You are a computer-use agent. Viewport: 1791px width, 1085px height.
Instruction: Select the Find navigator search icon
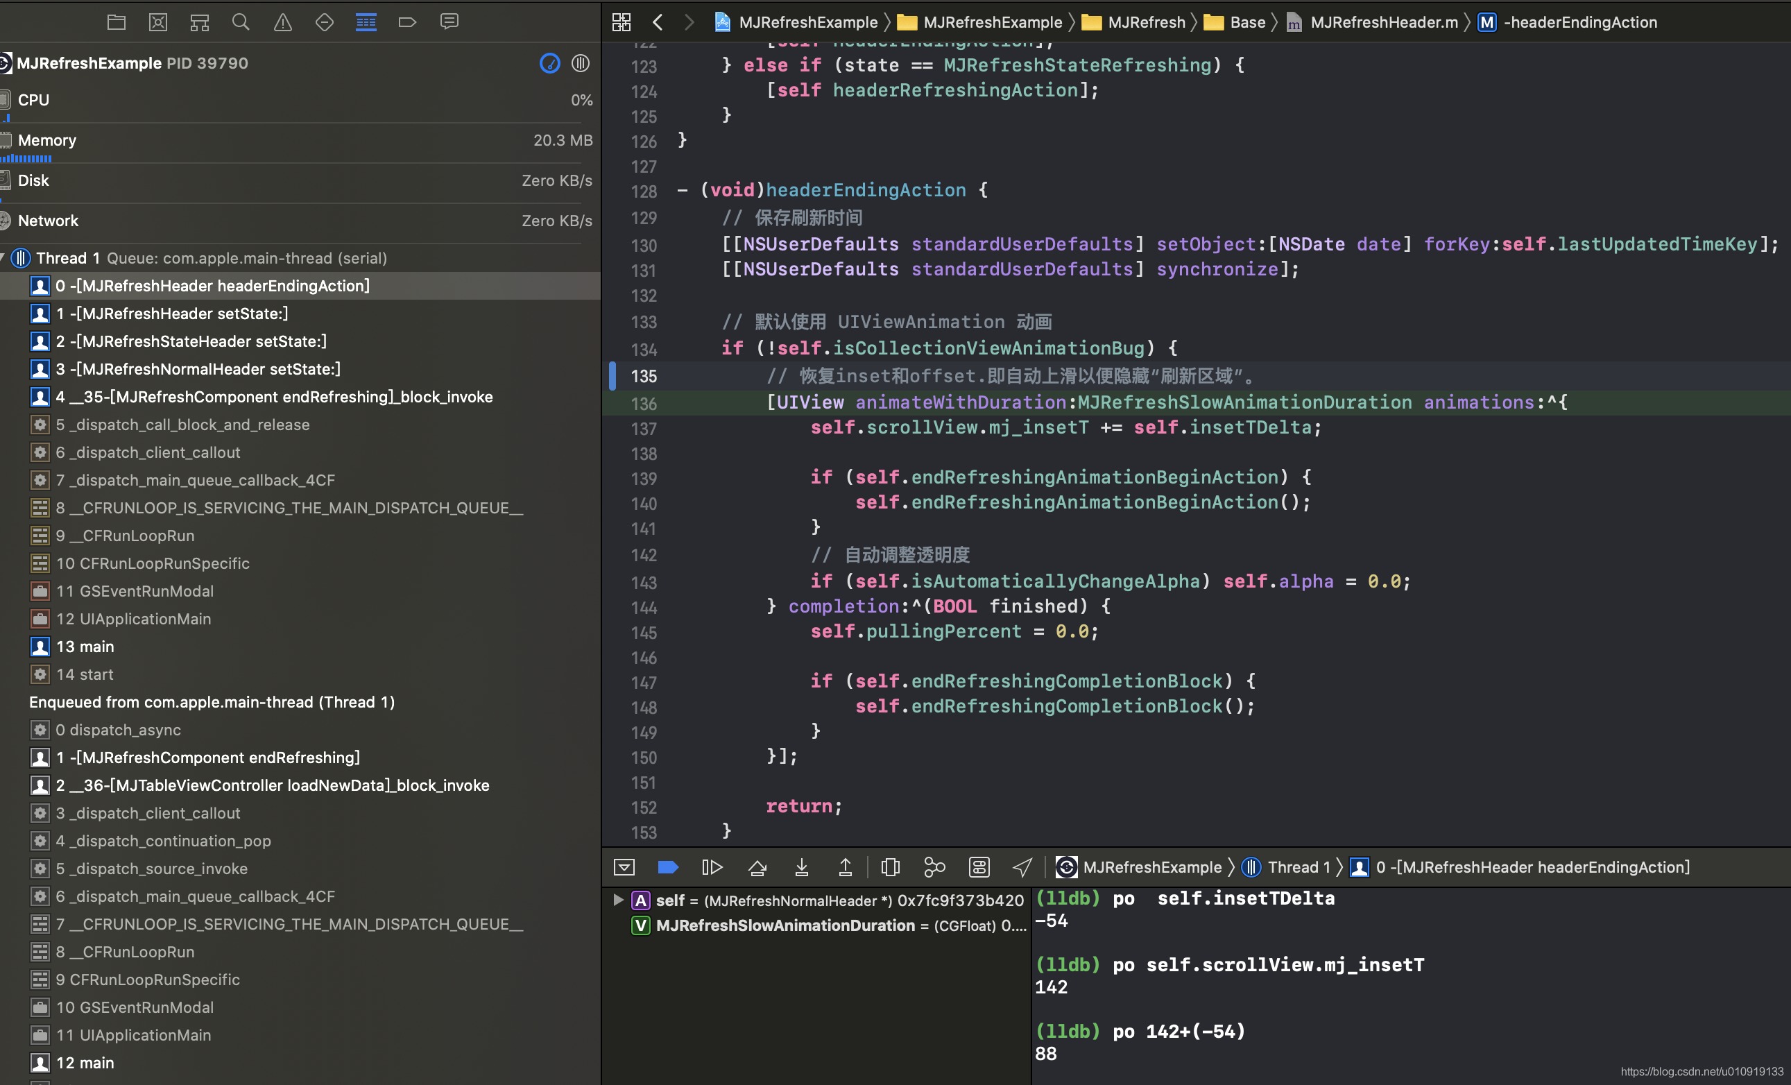point(241,22)
